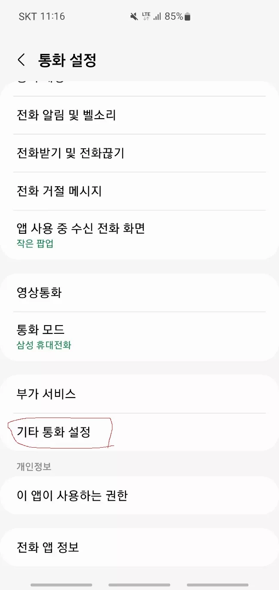The width and height of the screenshot is (279, 590).
Task: Change 앱 사용 중 수신 전화 화면 option
Action: (139, 234)
